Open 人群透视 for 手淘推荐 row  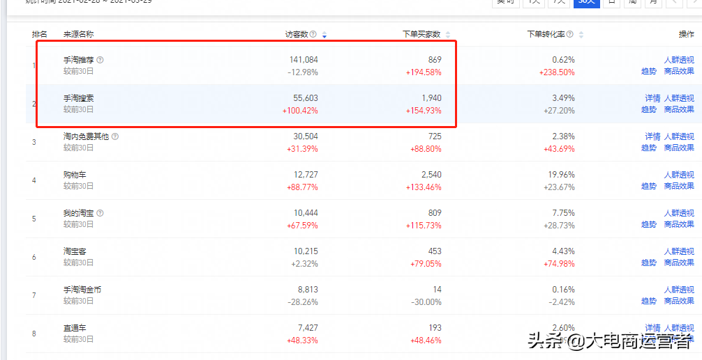click(679, 60)
